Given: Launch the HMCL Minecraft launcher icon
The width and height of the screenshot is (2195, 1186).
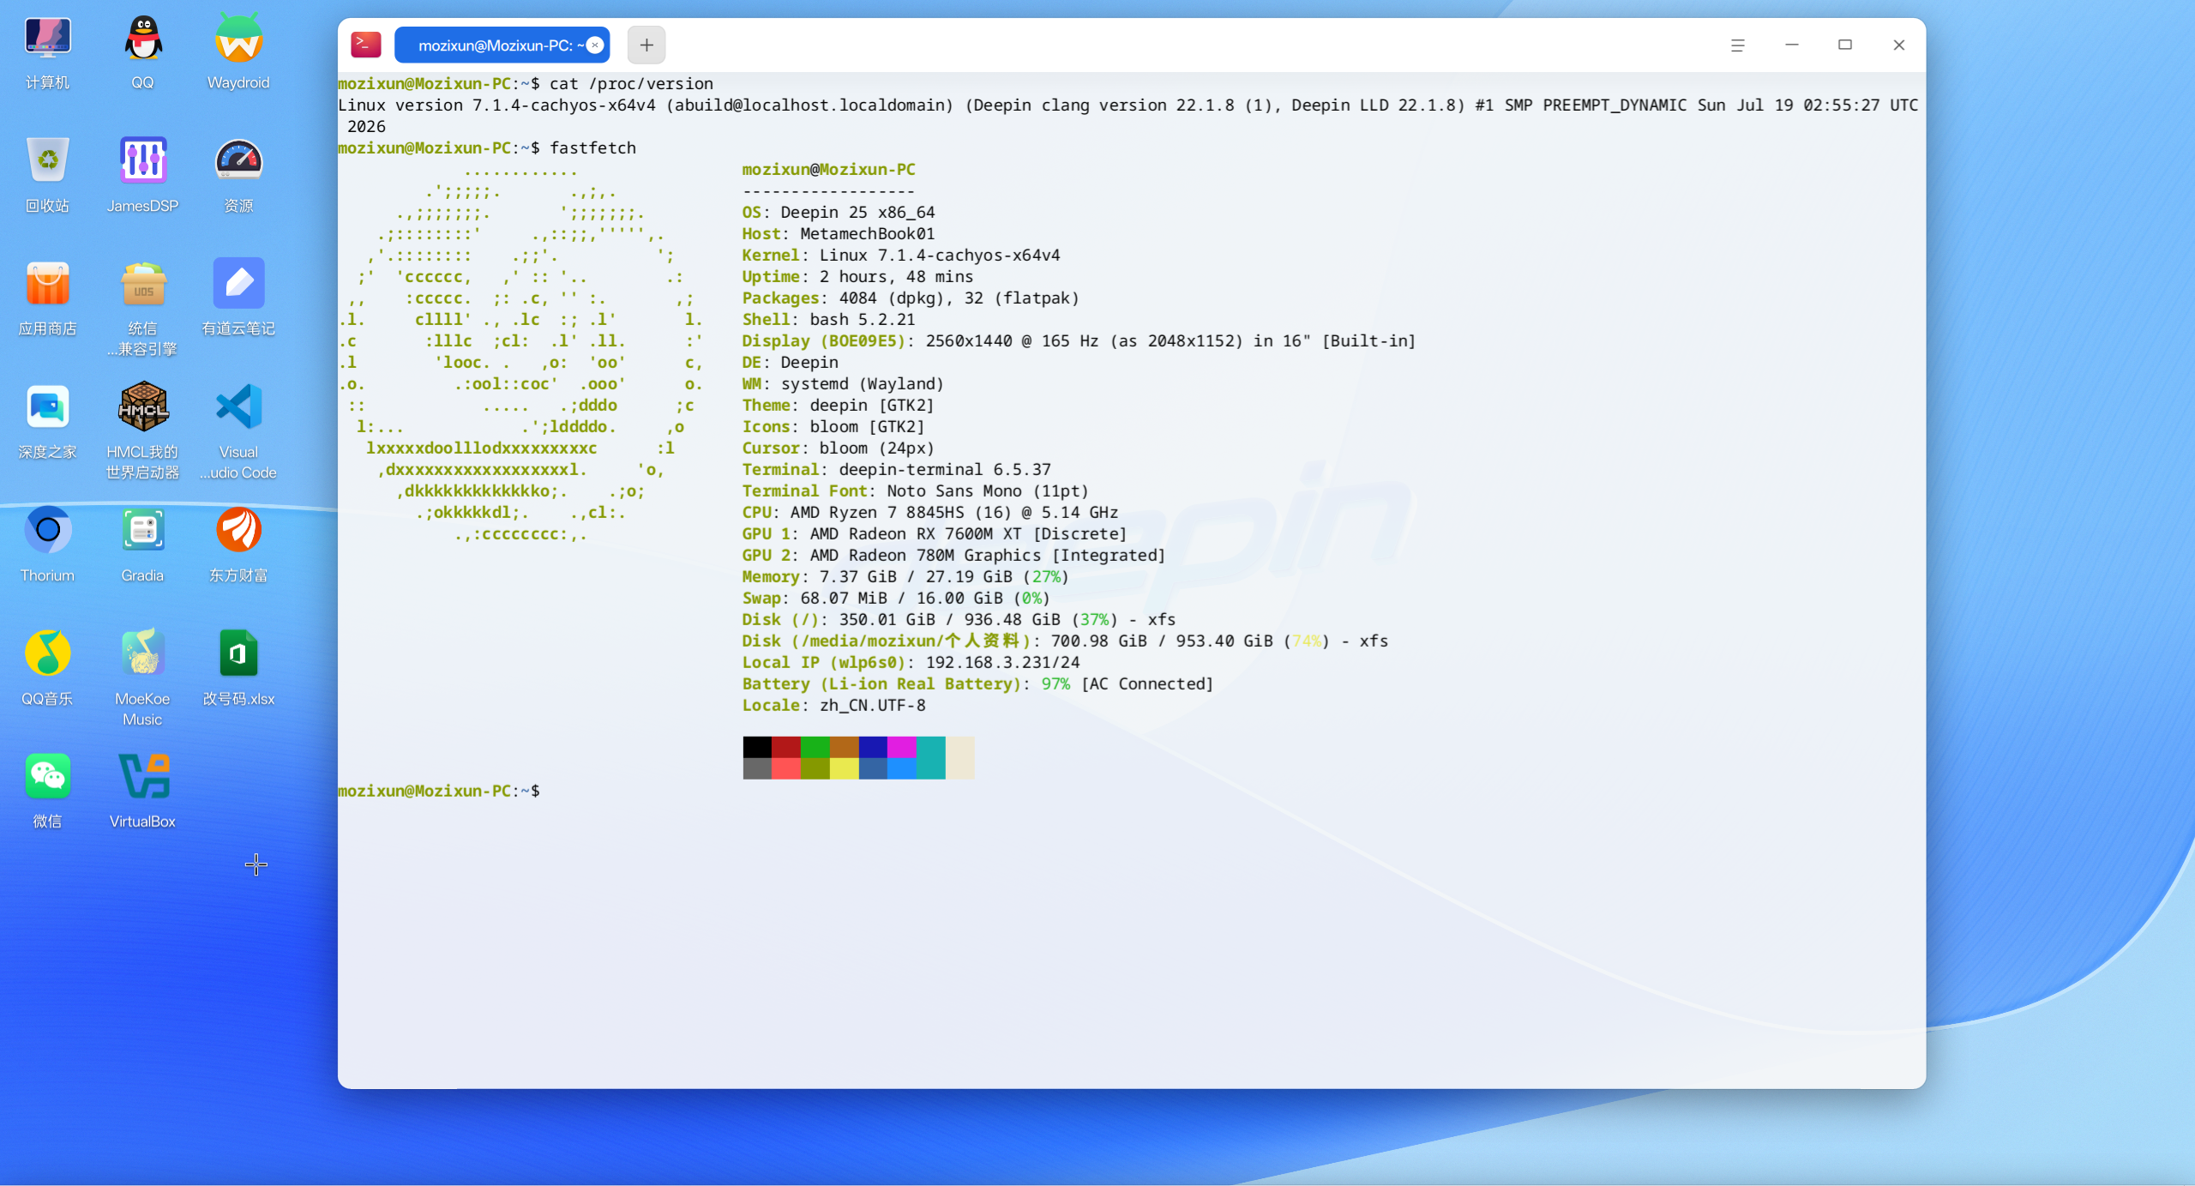Looking at the screenshot, I should [x=142, y=431].
